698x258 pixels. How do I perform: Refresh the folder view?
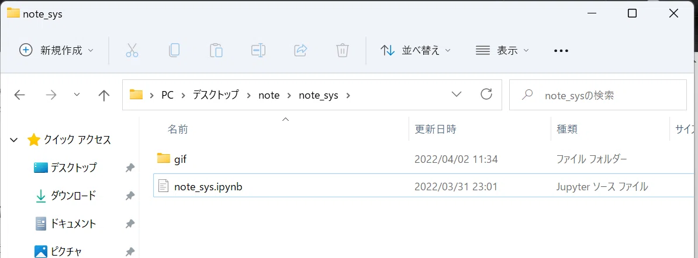pyautogui.click(x=487, y=95)
